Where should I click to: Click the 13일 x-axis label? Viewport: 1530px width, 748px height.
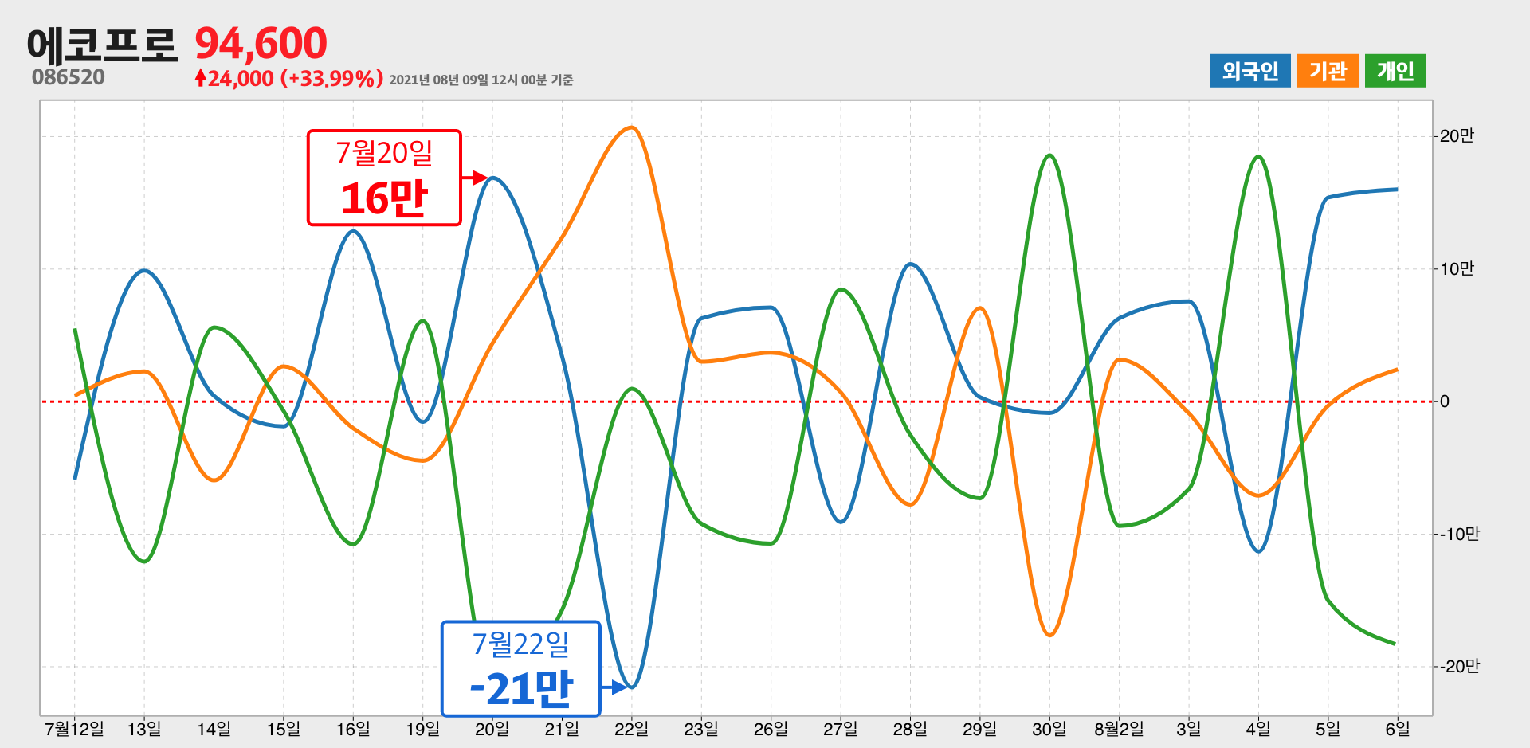pyautogui.click(x=144, y=729)
